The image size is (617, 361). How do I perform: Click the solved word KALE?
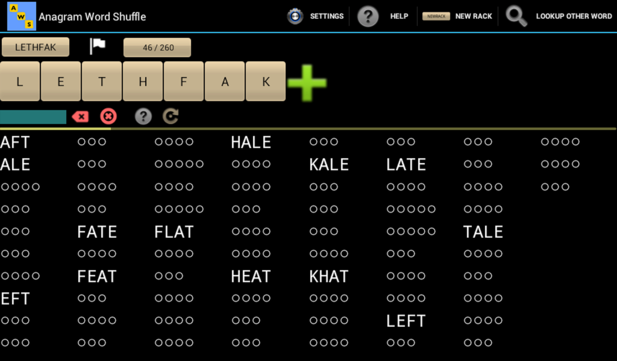click(x=328, y=164)
